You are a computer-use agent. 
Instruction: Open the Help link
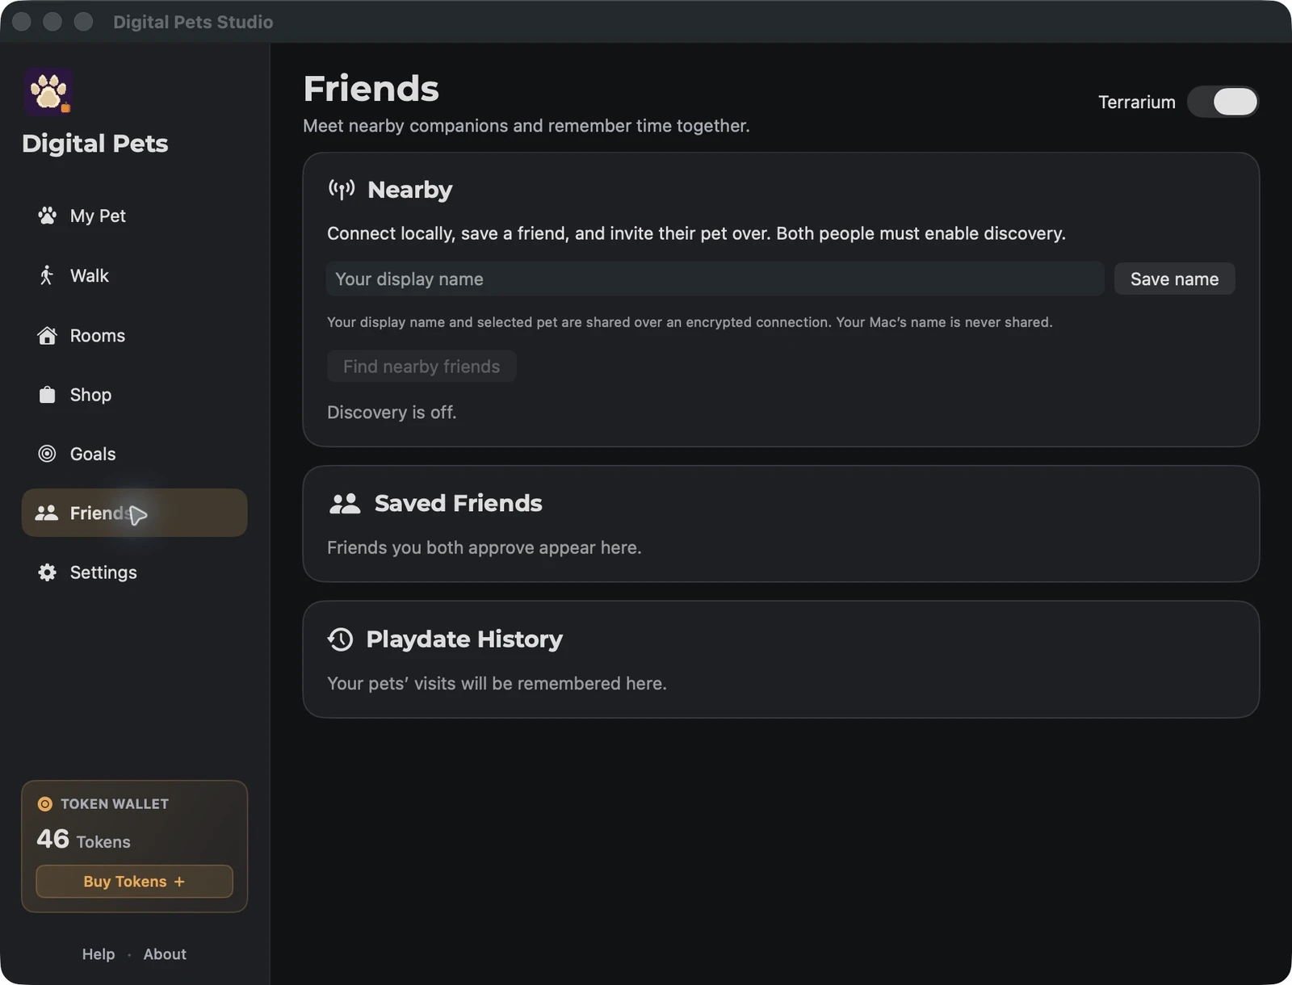[99, 954]
